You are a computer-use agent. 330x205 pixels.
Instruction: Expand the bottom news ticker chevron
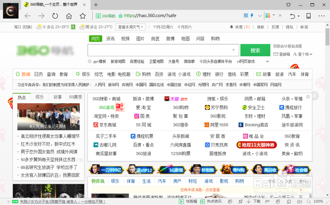(8, 201)
